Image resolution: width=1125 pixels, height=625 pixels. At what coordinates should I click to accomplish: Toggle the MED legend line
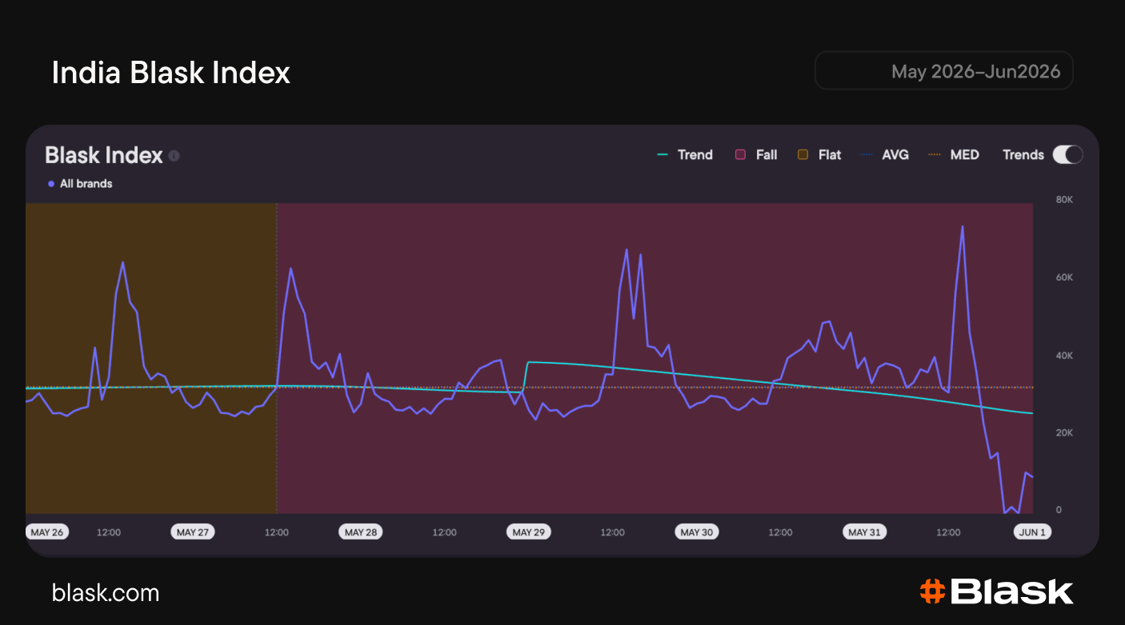pyautogui.click(x=954, y=155)
